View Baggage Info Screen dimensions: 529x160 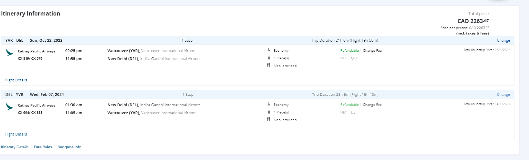tap(69, 147)
